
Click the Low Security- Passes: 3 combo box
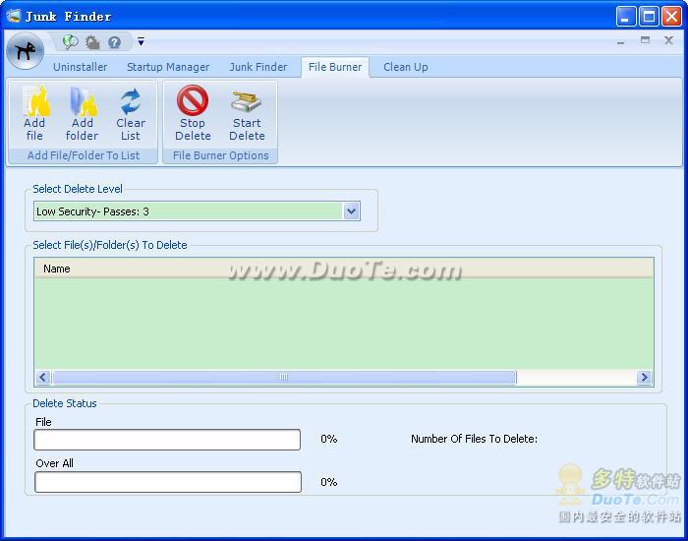(197, 211)
